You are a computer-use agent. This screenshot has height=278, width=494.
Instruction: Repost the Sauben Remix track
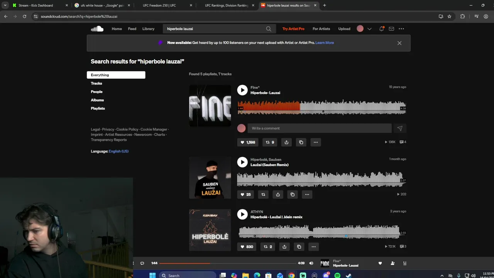263,194
